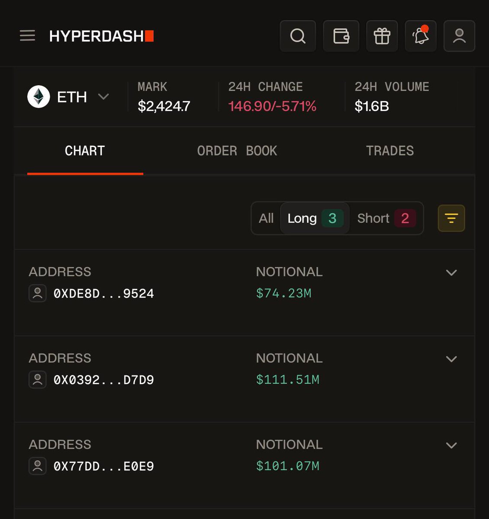Open address 0X0392...D7D9
The height and width of the screenshot is (519, 489).
(103, 380)
